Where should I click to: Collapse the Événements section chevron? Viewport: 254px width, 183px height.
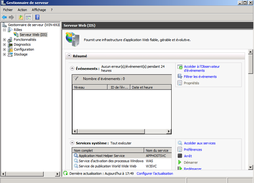click(72, 68)
